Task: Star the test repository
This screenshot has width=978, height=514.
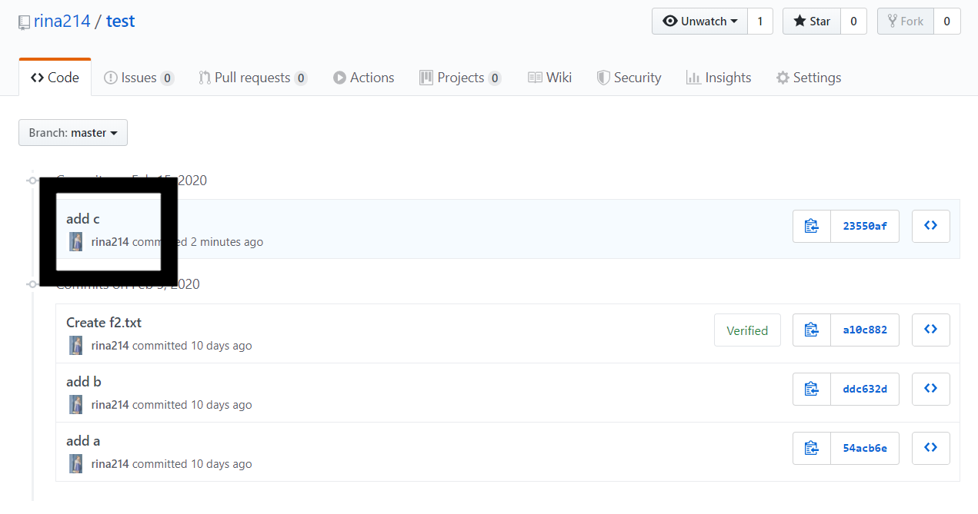Action: point(812,22)
